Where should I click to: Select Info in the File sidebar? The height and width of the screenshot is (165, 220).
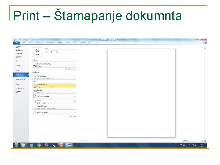click(17, 61)
